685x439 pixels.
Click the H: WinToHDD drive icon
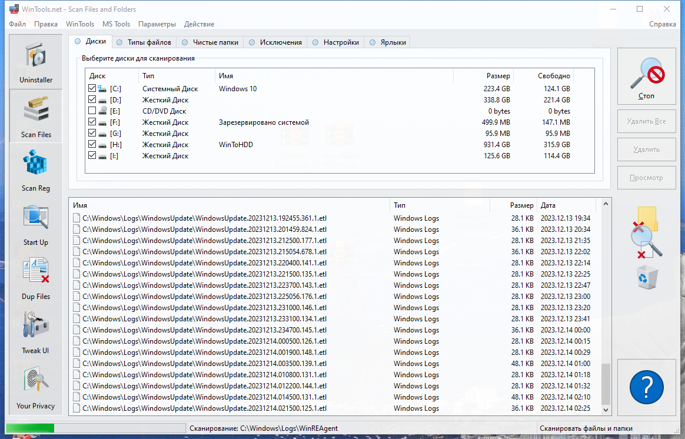point(102,145)
